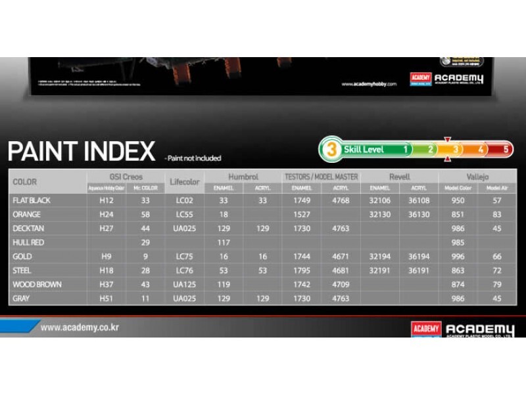The image size is (526, 394).
Task: Click Testors enamel value 1527
Action: click(302, 215)
